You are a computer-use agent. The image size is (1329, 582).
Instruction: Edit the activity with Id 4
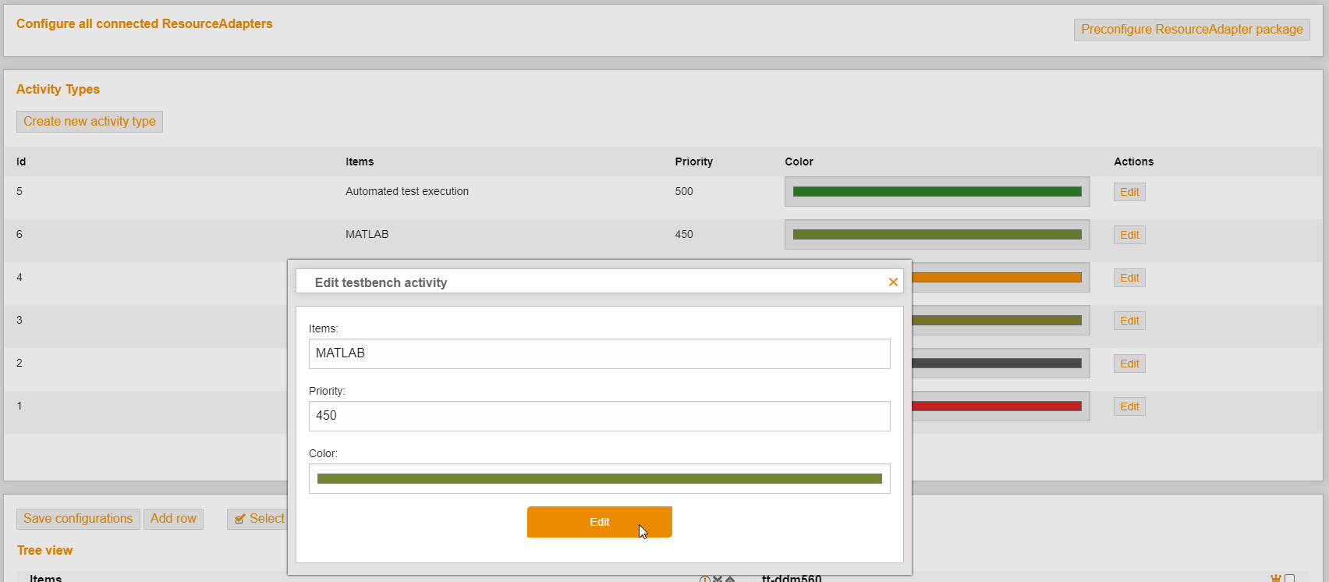[1129, 278]
